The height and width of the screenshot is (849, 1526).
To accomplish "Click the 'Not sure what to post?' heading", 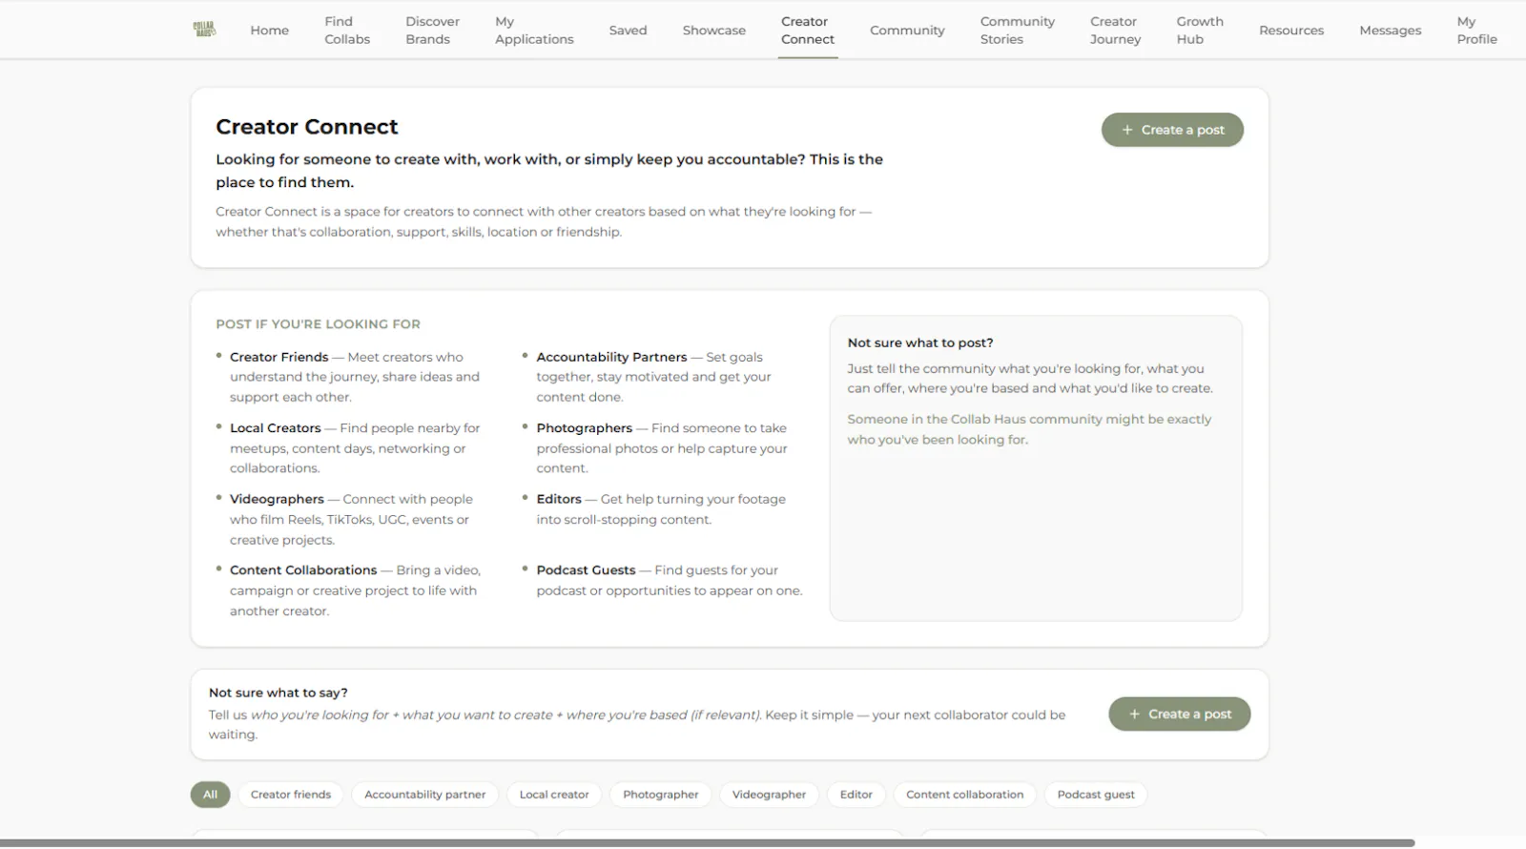I will click(x=920, y=342).
